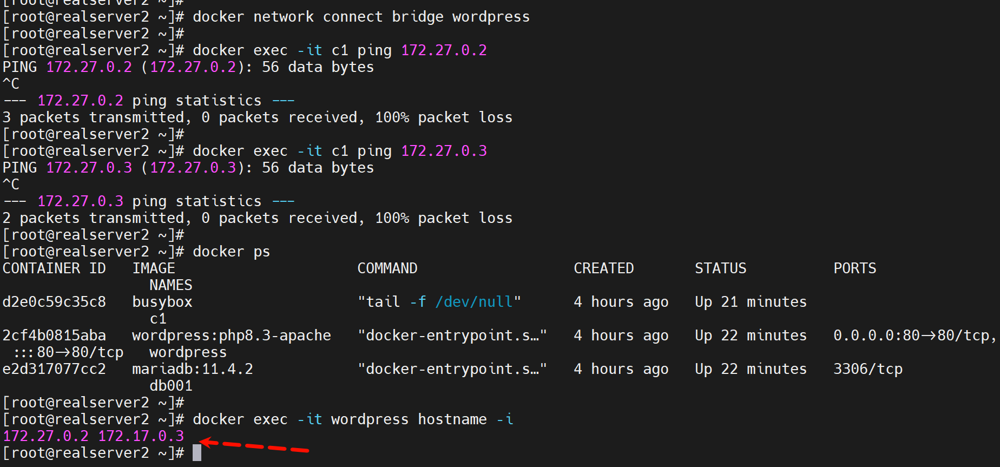Click the CREATED column header
Viewport: 1000px width, 467px height.
603,268
